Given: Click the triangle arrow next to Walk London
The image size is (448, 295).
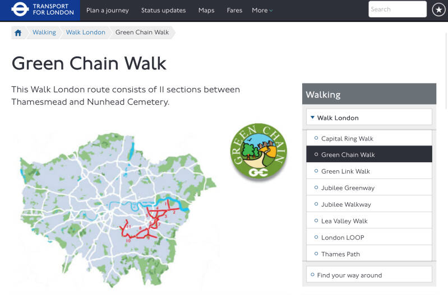Looking at the screenshot, I should [x=312, y=118].
